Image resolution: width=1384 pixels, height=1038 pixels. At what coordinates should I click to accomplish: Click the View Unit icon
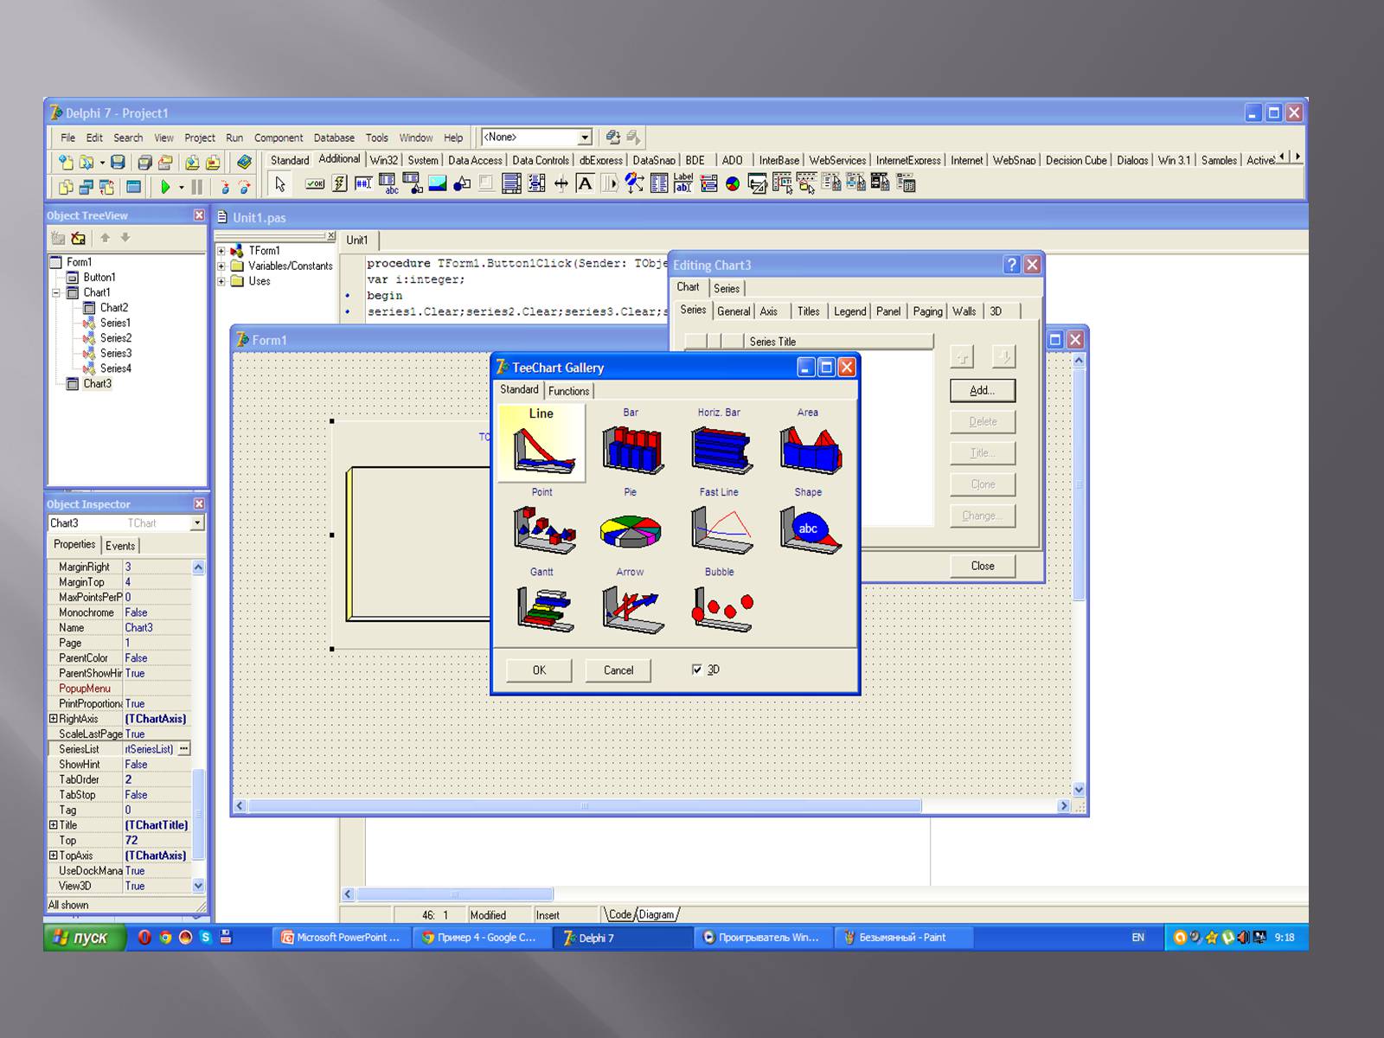click(x=66, y=186)
